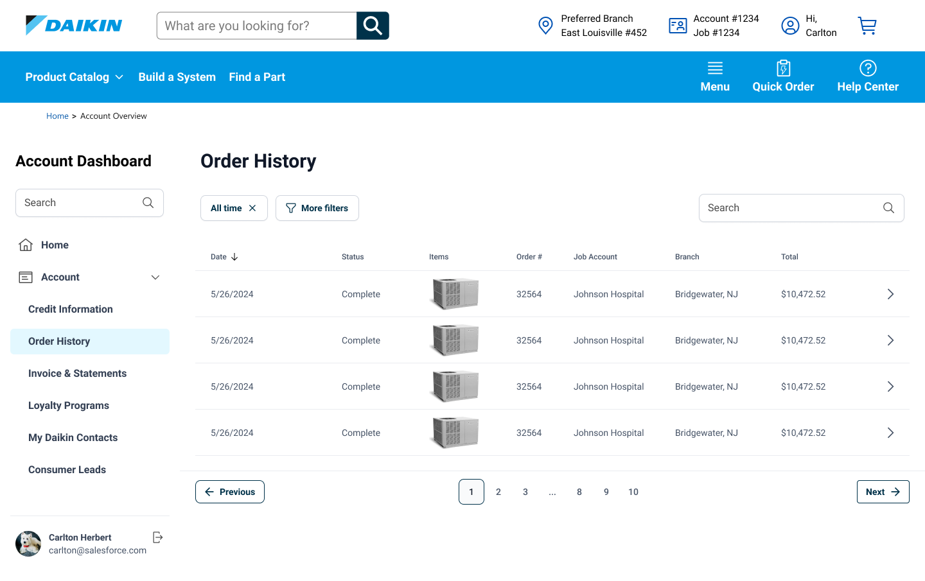Viewport: 925px width, 581px height.
Task: Focus the Order History search field
Action: pyautogui.click(x=802, y=208)
